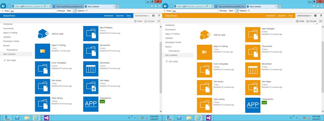Image resolution: width=324 pixels, height=121 pixels.
Task: Open the blue App Packages tile
Action: click(91, 33)
